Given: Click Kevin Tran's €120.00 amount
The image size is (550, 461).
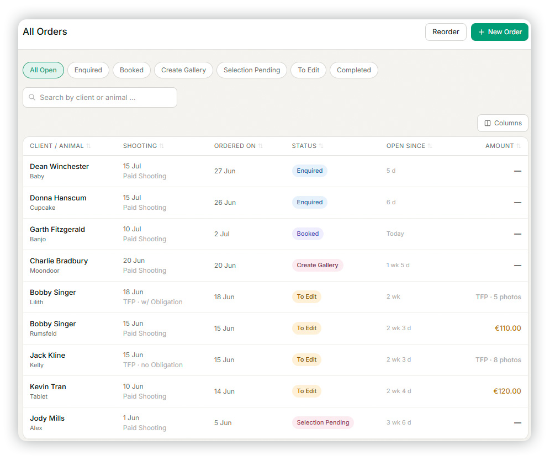Looking at the screenshot, I should pos(507,391).
